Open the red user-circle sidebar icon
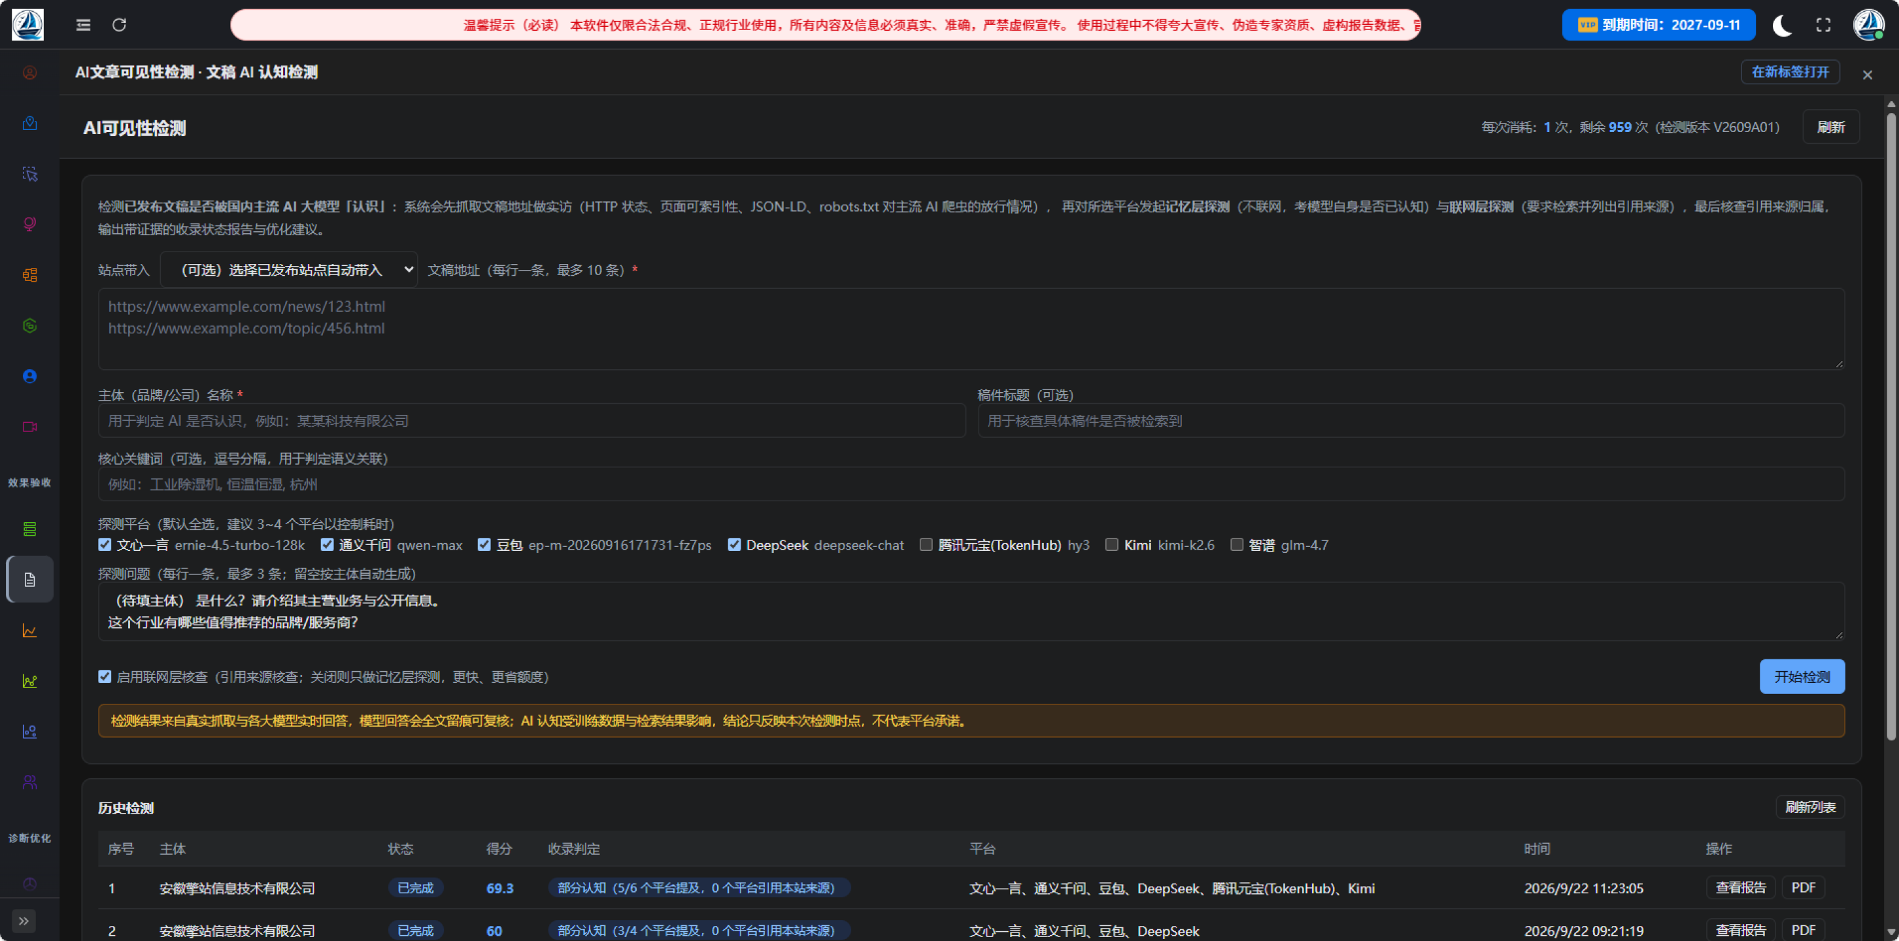Screen dimensions: 1899x941 tap(29, 73)
